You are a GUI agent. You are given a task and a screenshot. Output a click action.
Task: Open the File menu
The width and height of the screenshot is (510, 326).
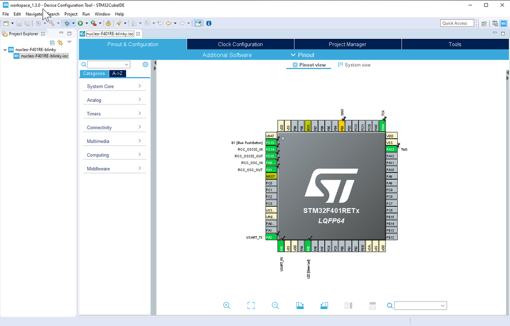[x=6, y=14]
